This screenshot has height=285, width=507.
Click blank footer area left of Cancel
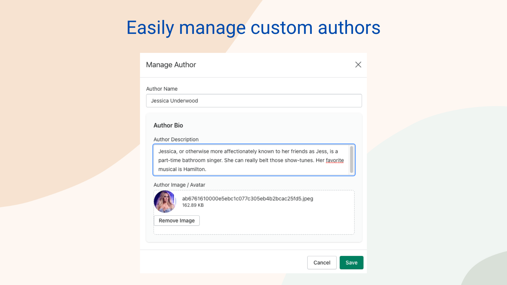coord(222,263)
